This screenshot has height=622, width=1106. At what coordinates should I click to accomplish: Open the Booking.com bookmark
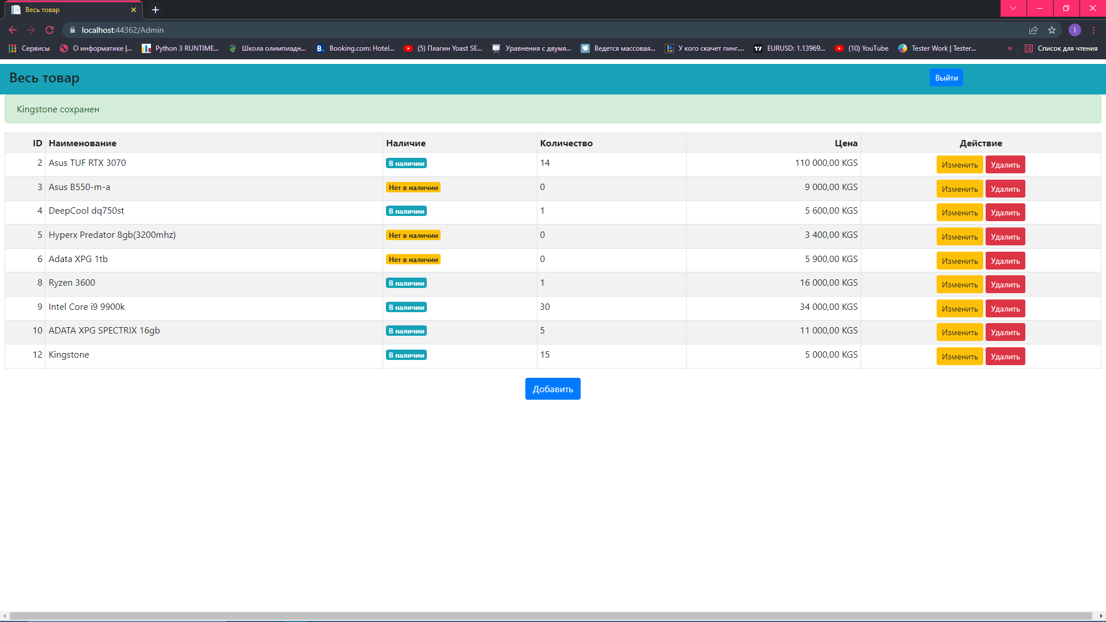pyautogui.click(x=355, y=48)
